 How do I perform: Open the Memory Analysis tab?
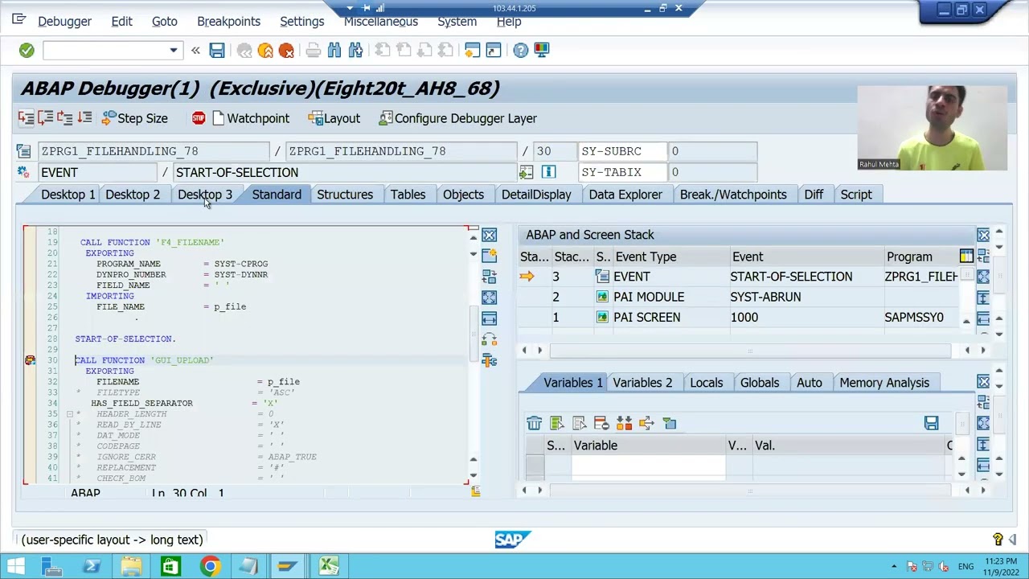pyautogui.click(x=884, y=383)
